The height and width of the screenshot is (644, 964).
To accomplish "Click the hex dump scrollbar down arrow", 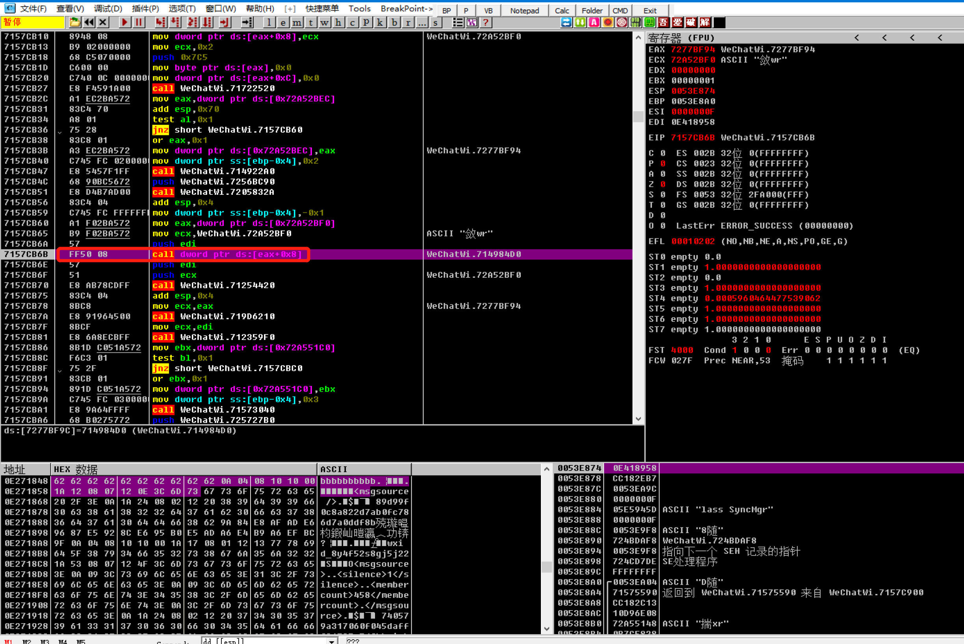I will [546, 628].
